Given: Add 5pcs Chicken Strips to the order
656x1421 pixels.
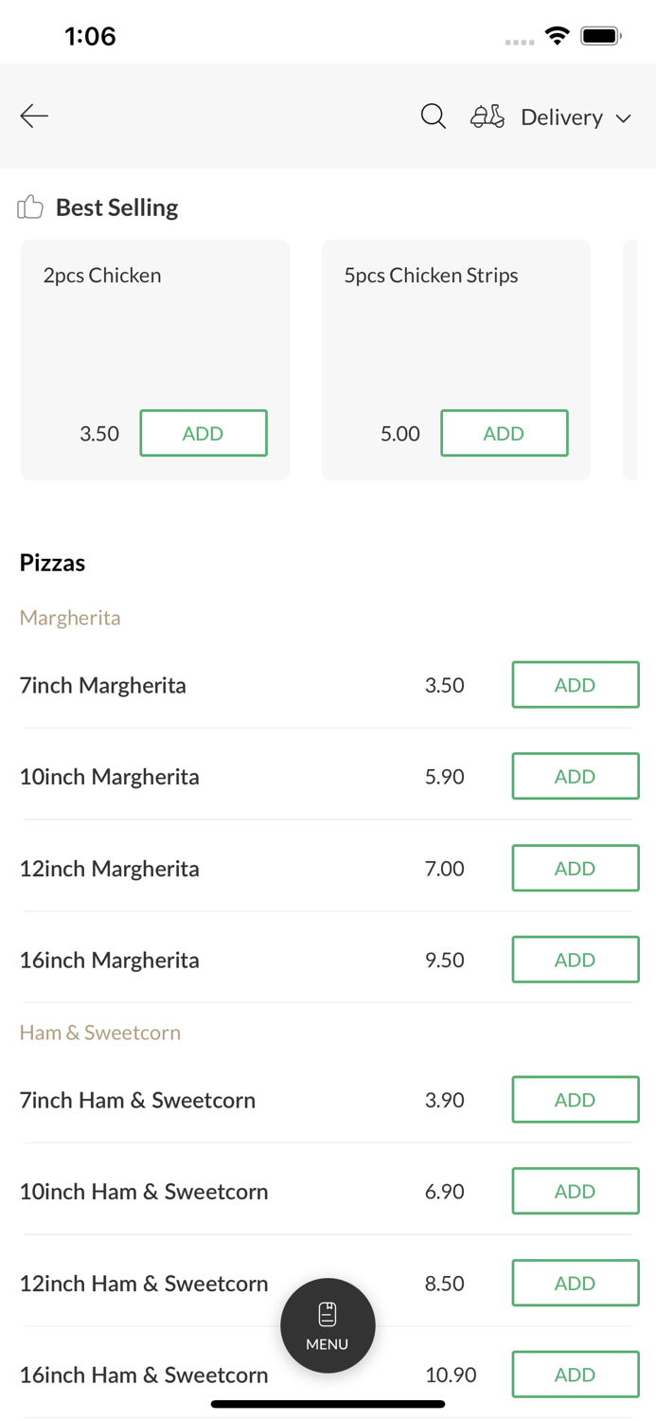Looking at the screenshot, I should pos(505,433).
